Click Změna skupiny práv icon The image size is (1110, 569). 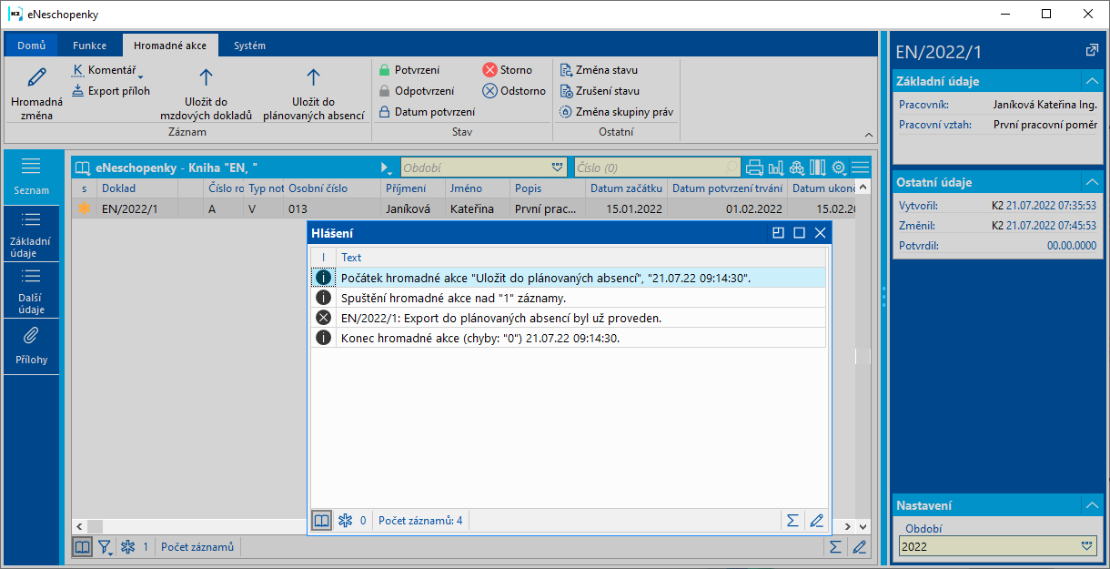click(x=565, y=112)
